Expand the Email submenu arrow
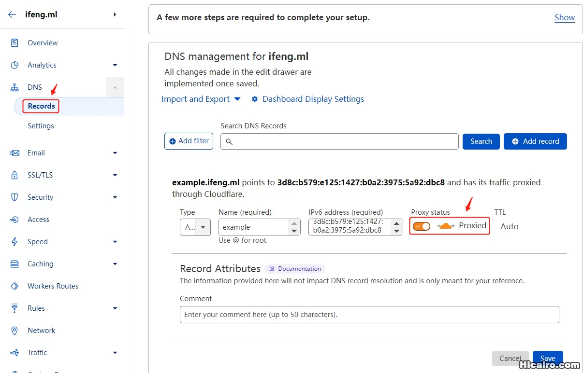 click(x=115, y=153)
